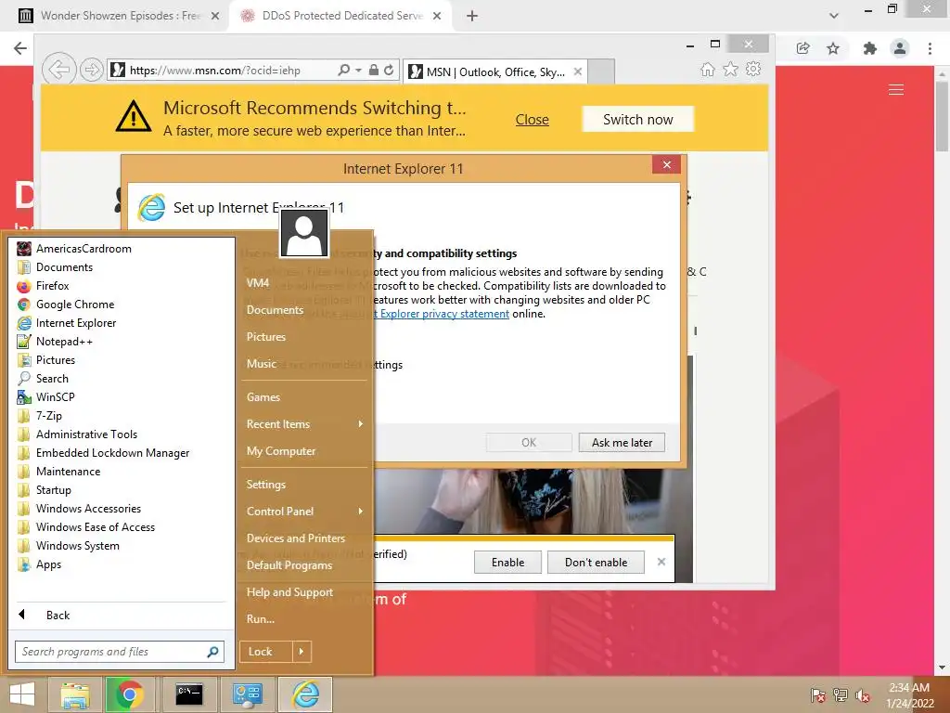Click the network tray icon

[x=841, y=695]
